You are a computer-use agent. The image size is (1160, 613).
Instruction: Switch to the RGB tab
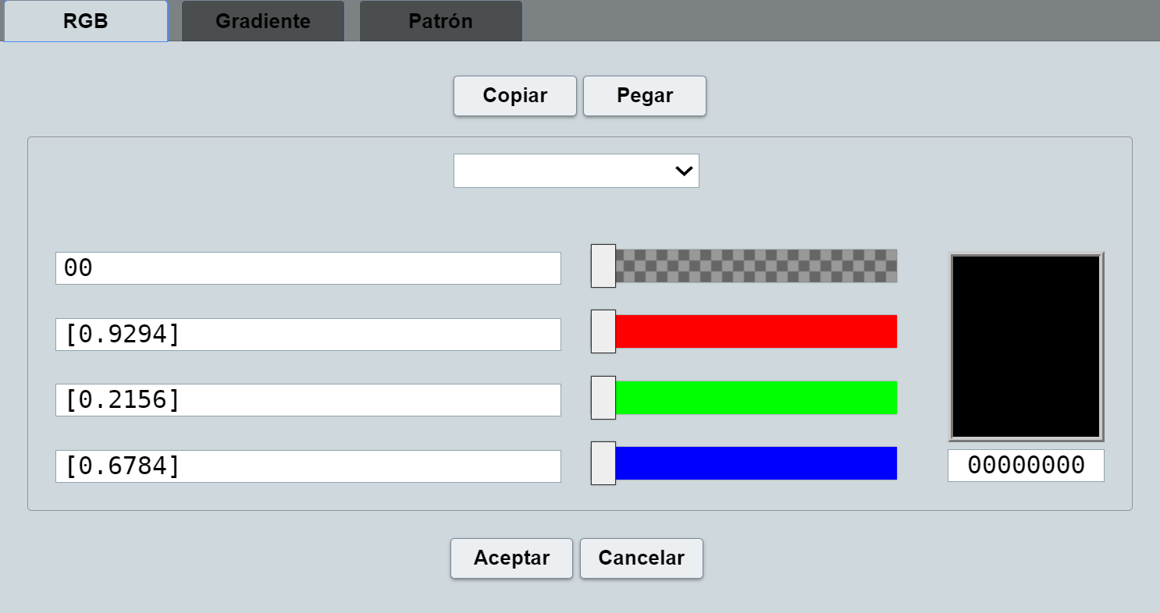[x=86, y=21]
